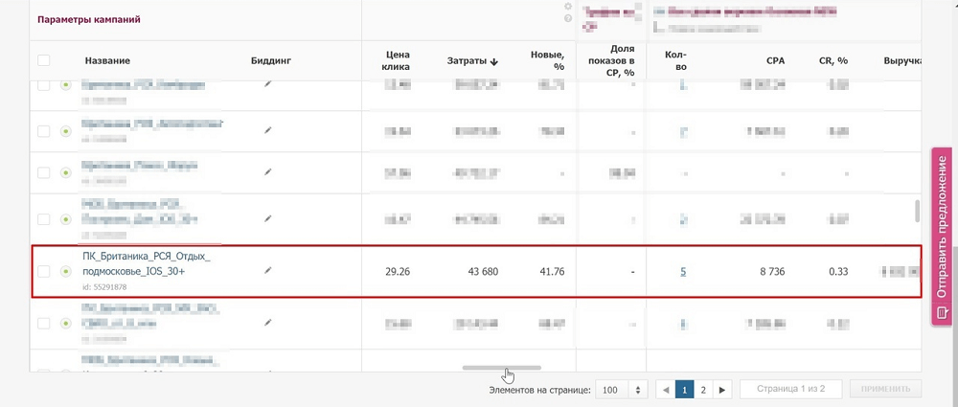This screenshot has height=407, width=958.
Task: Sort by Цена клика column
Action: [x=397, y=60]
